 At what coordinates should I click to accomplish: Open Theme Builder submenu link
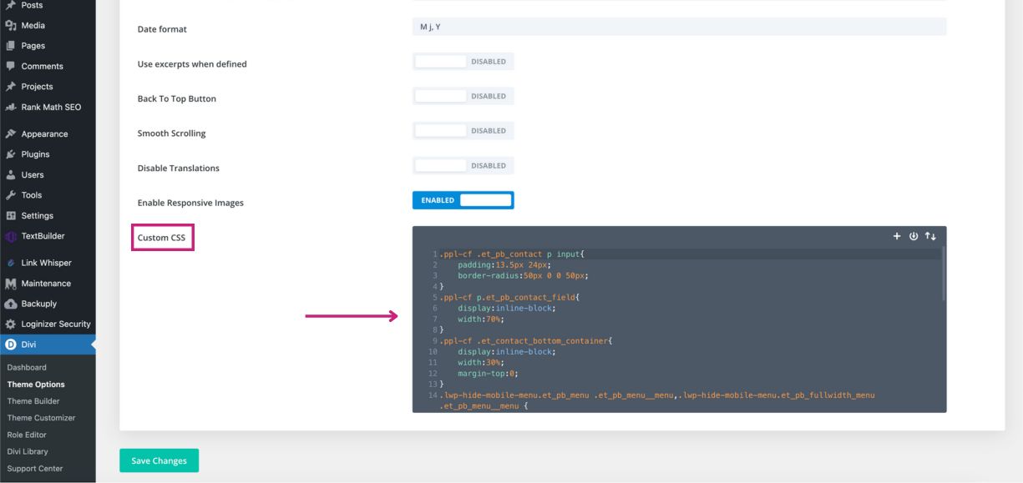(33, 401)
